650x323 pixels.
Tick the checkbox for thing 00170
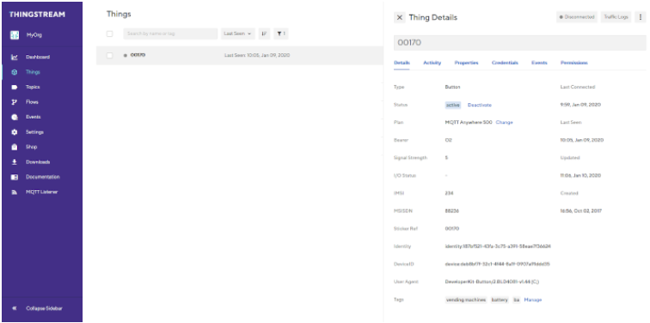click(x=109, y=55)
